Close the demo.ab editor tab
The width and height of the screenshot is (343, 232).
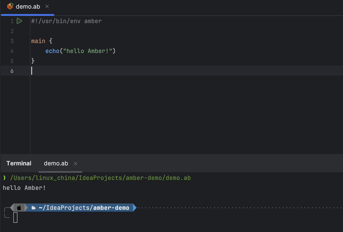click(x=47, y=6)
